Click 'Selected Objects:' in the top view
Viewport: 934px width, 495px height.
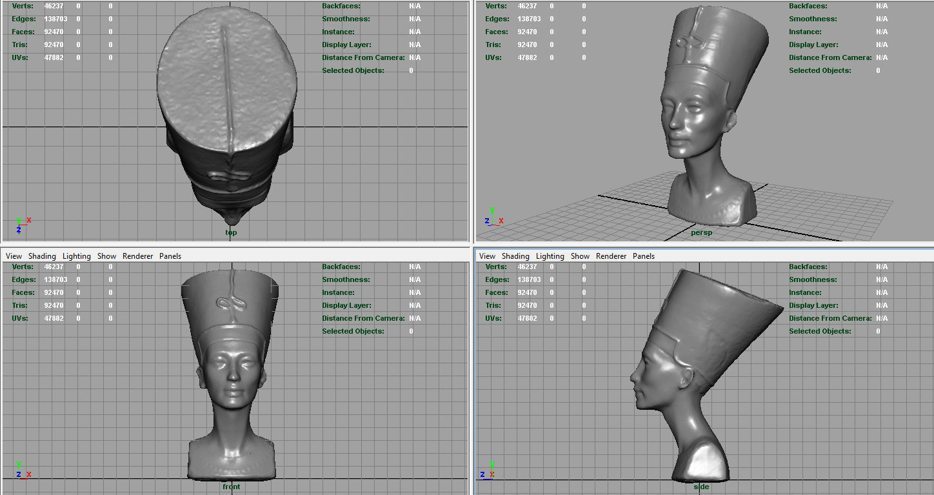(353, 70)
